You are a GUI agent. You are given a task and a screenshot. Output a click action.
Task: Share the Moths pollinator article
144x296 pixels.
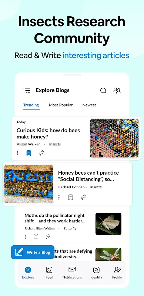[x=48, y=236]
